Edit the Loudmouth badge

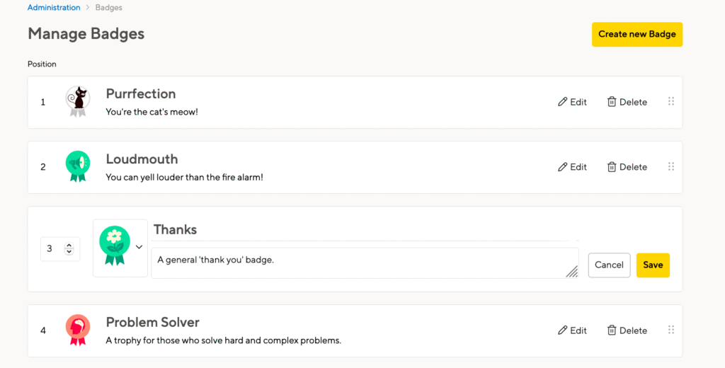point(572,167)
